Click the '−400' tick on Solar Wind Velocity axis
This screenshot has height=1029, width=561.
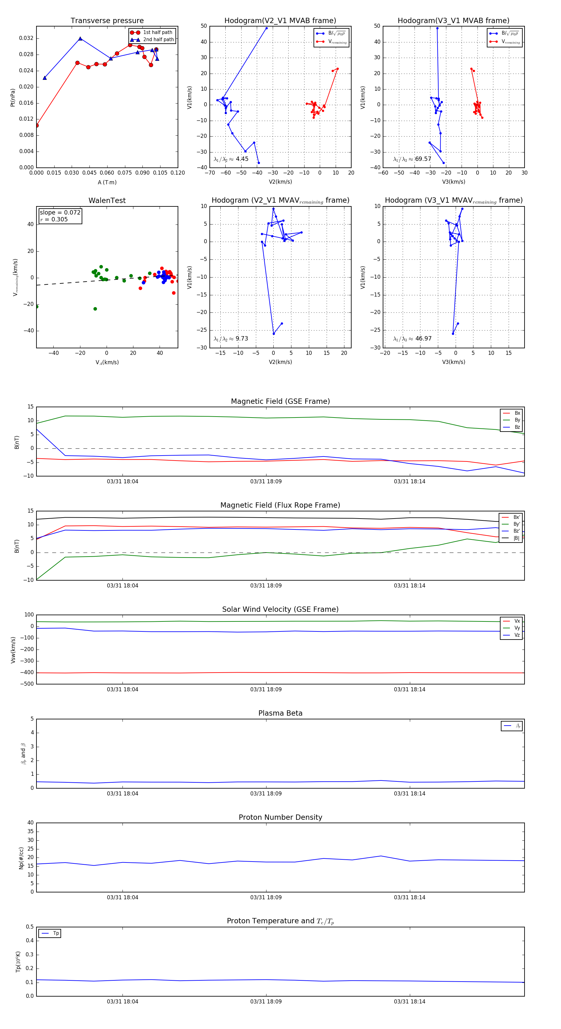coord(27,673)
